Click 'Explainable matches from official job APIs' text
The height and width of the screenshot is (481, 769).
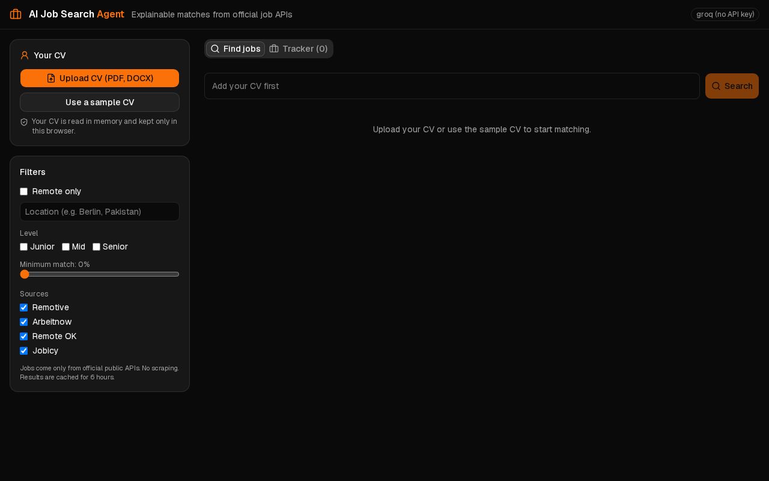tap(211, 14)
